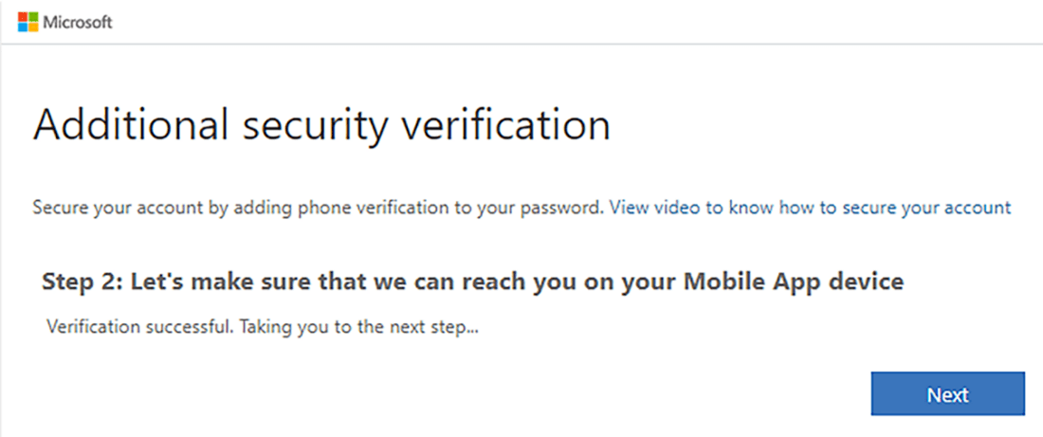Click the yellow square of the Microsoft logo

(x=32, y=27)
